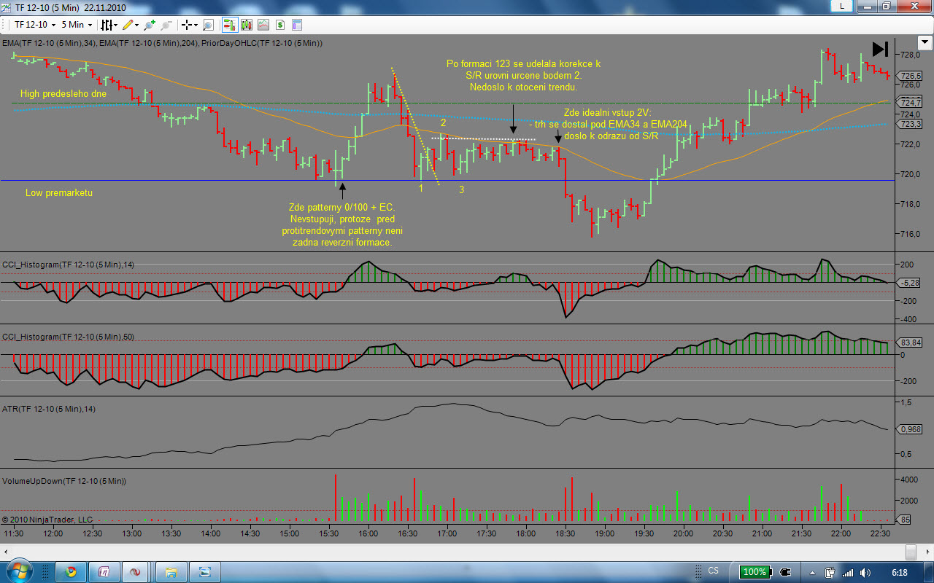Click the 19:30 time axis label
The width and height of the screenshot is (934, 583).
644,533
